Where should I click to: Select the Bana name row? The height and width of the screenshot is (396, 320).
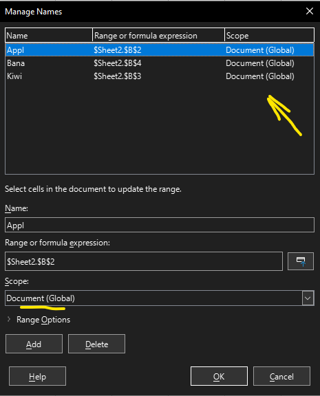click(x=160, y=63)
